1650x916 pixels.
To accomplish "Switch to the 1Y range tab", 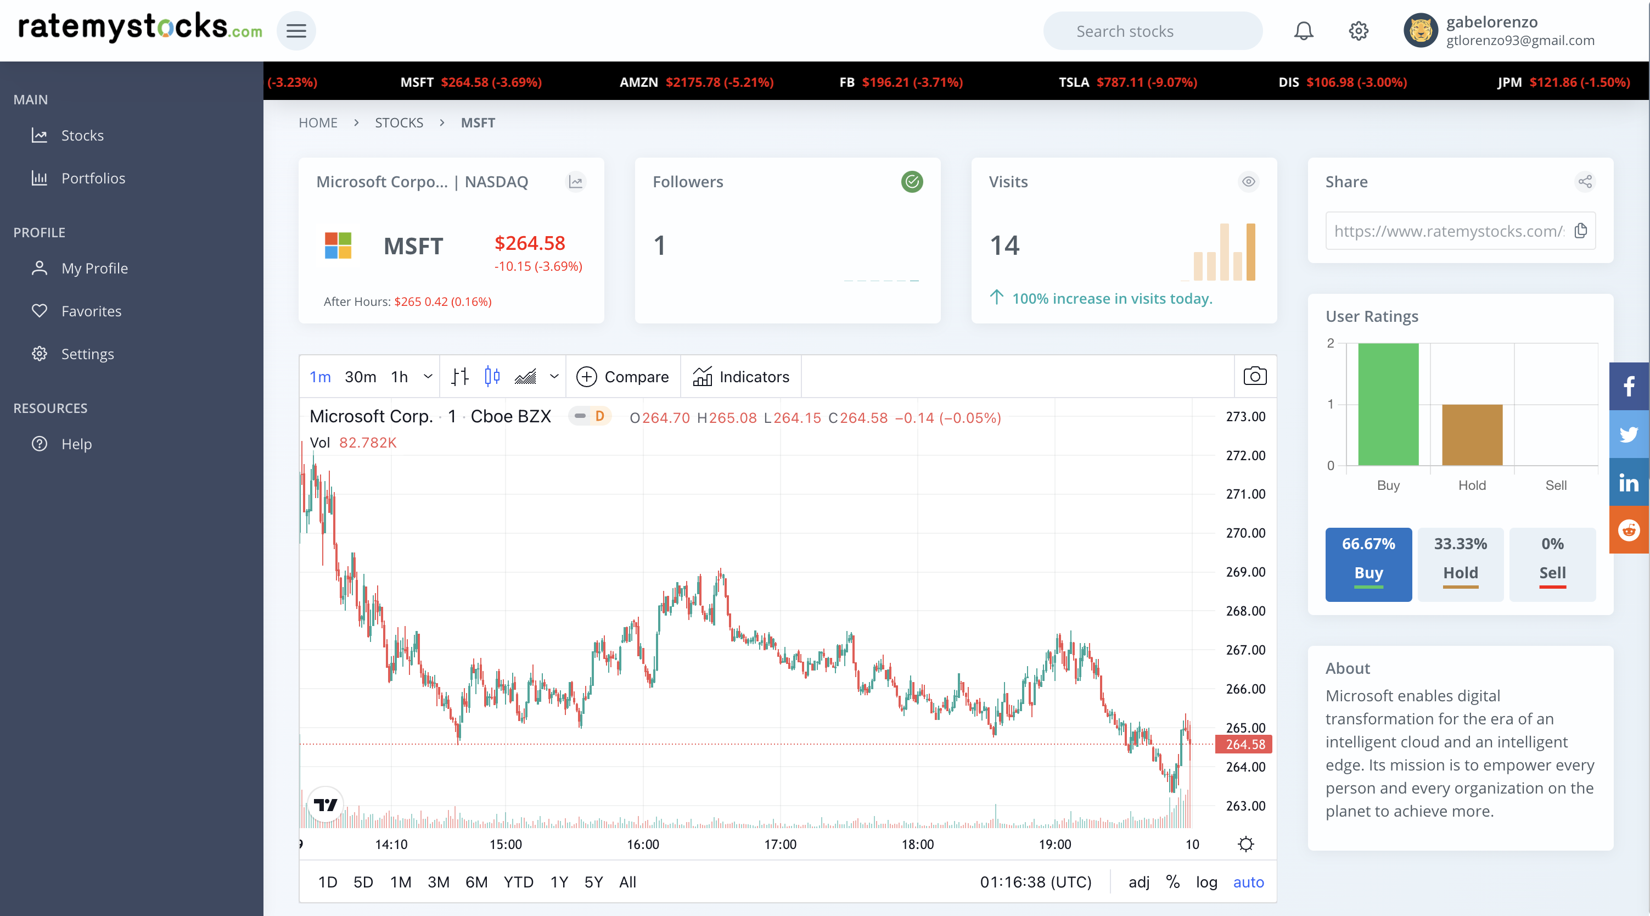I will 559,883.
